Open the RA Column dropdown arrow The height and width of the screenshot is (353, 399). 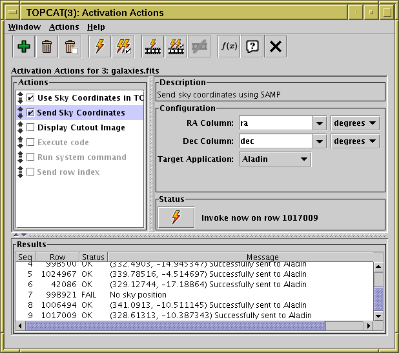(319, 123)
